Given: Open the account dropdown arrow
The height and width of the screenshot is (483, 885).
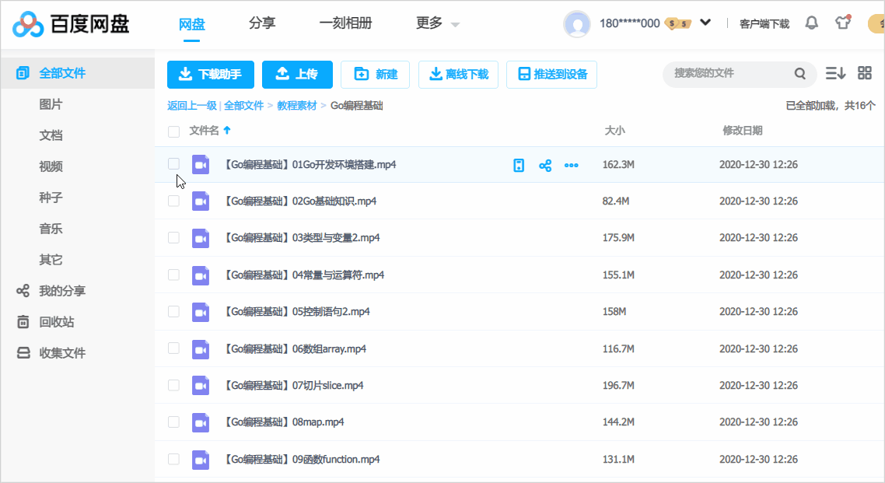Looking at the screenshot, I should [x=705, y=23].
